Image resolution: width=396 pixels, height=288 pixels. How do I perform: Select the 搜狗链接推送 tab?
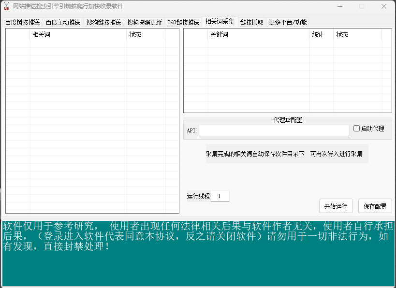click(103, 22)
